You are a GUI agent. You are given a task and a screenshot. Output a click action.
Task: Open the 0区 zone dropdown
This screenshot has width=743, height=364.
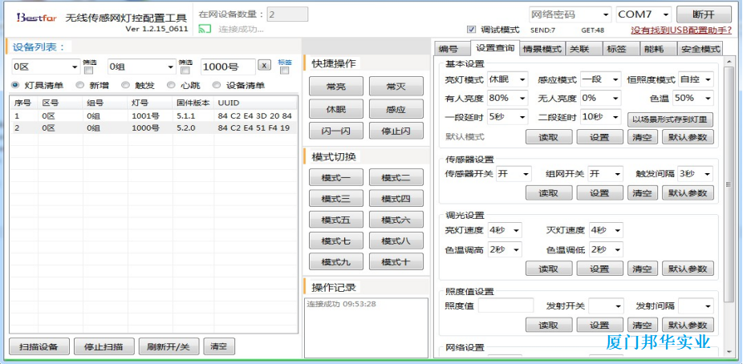[x=46, y=67]
